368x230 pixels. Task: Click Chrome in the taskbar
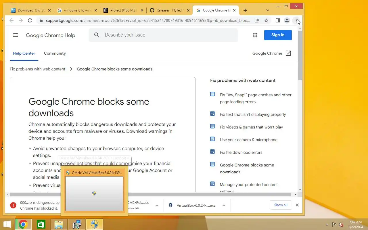coord(23,225)
